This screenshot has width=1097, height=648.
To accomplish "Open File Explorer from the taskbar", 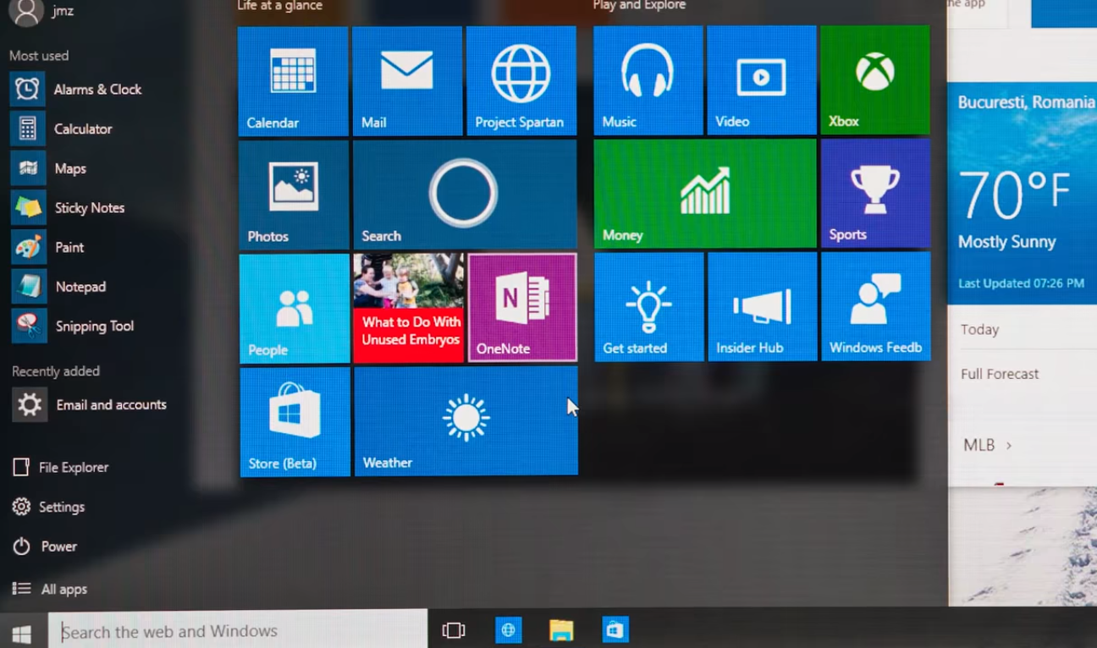I will (561, 629).
